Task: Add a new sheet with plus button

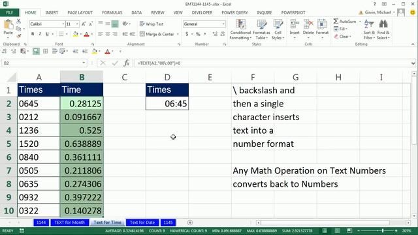Action: 190,223
